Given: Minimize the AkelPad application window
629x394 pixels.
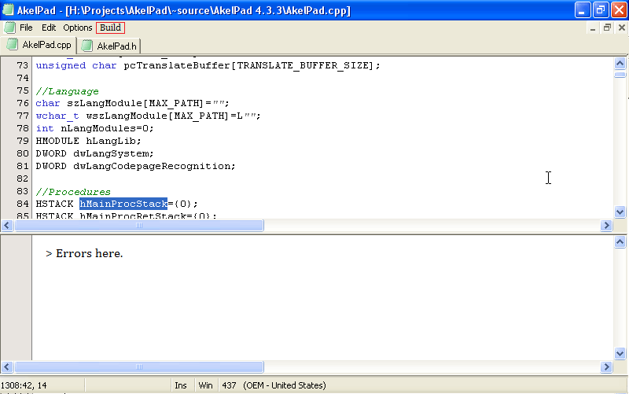Looking at the screenshot, I should [x=582, y=10].
